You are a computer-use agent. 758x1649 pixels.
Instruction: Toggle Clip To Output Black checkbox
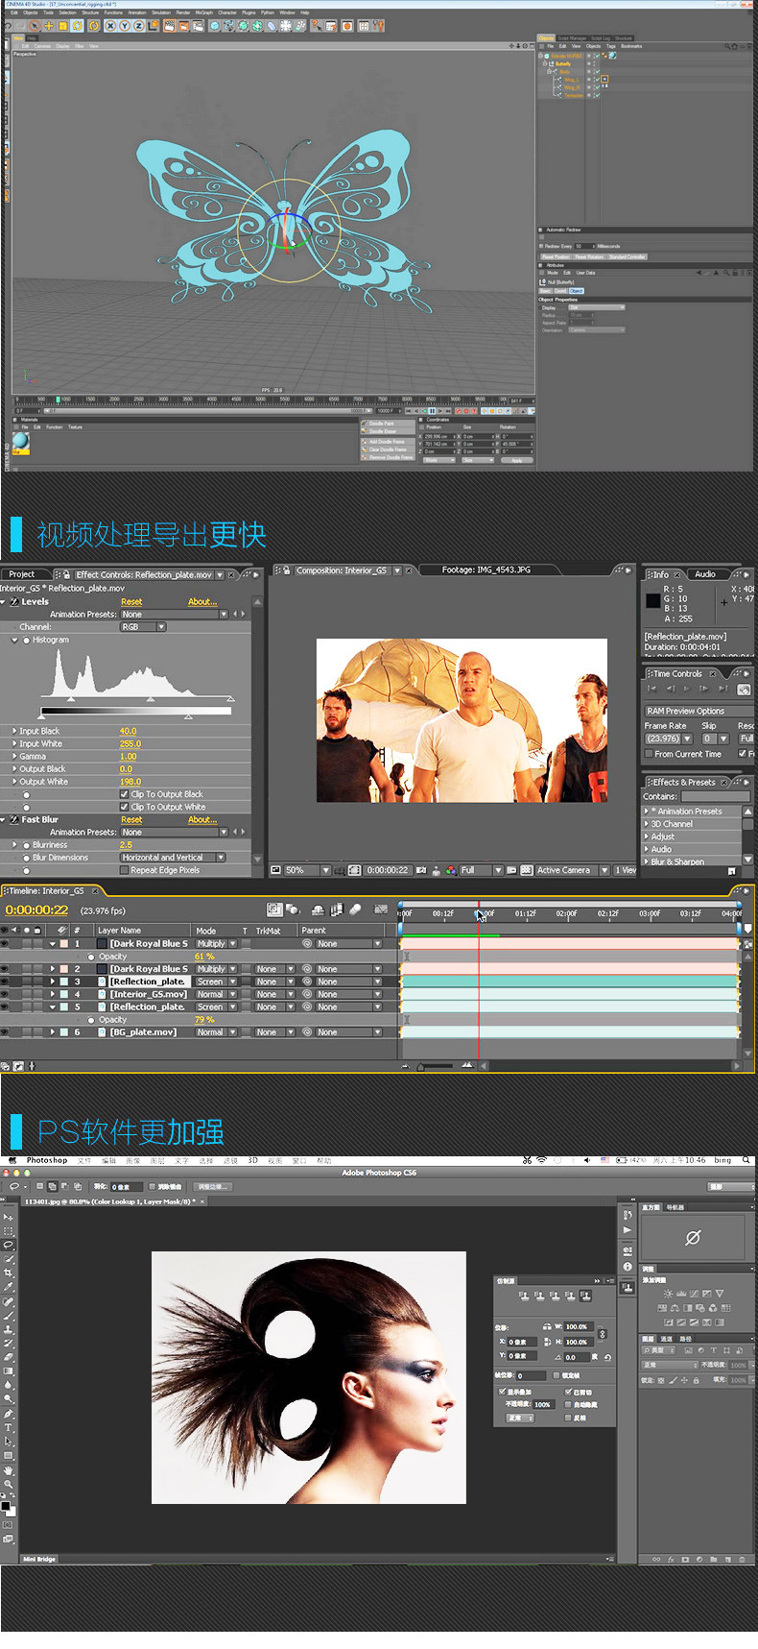[124, 794]
